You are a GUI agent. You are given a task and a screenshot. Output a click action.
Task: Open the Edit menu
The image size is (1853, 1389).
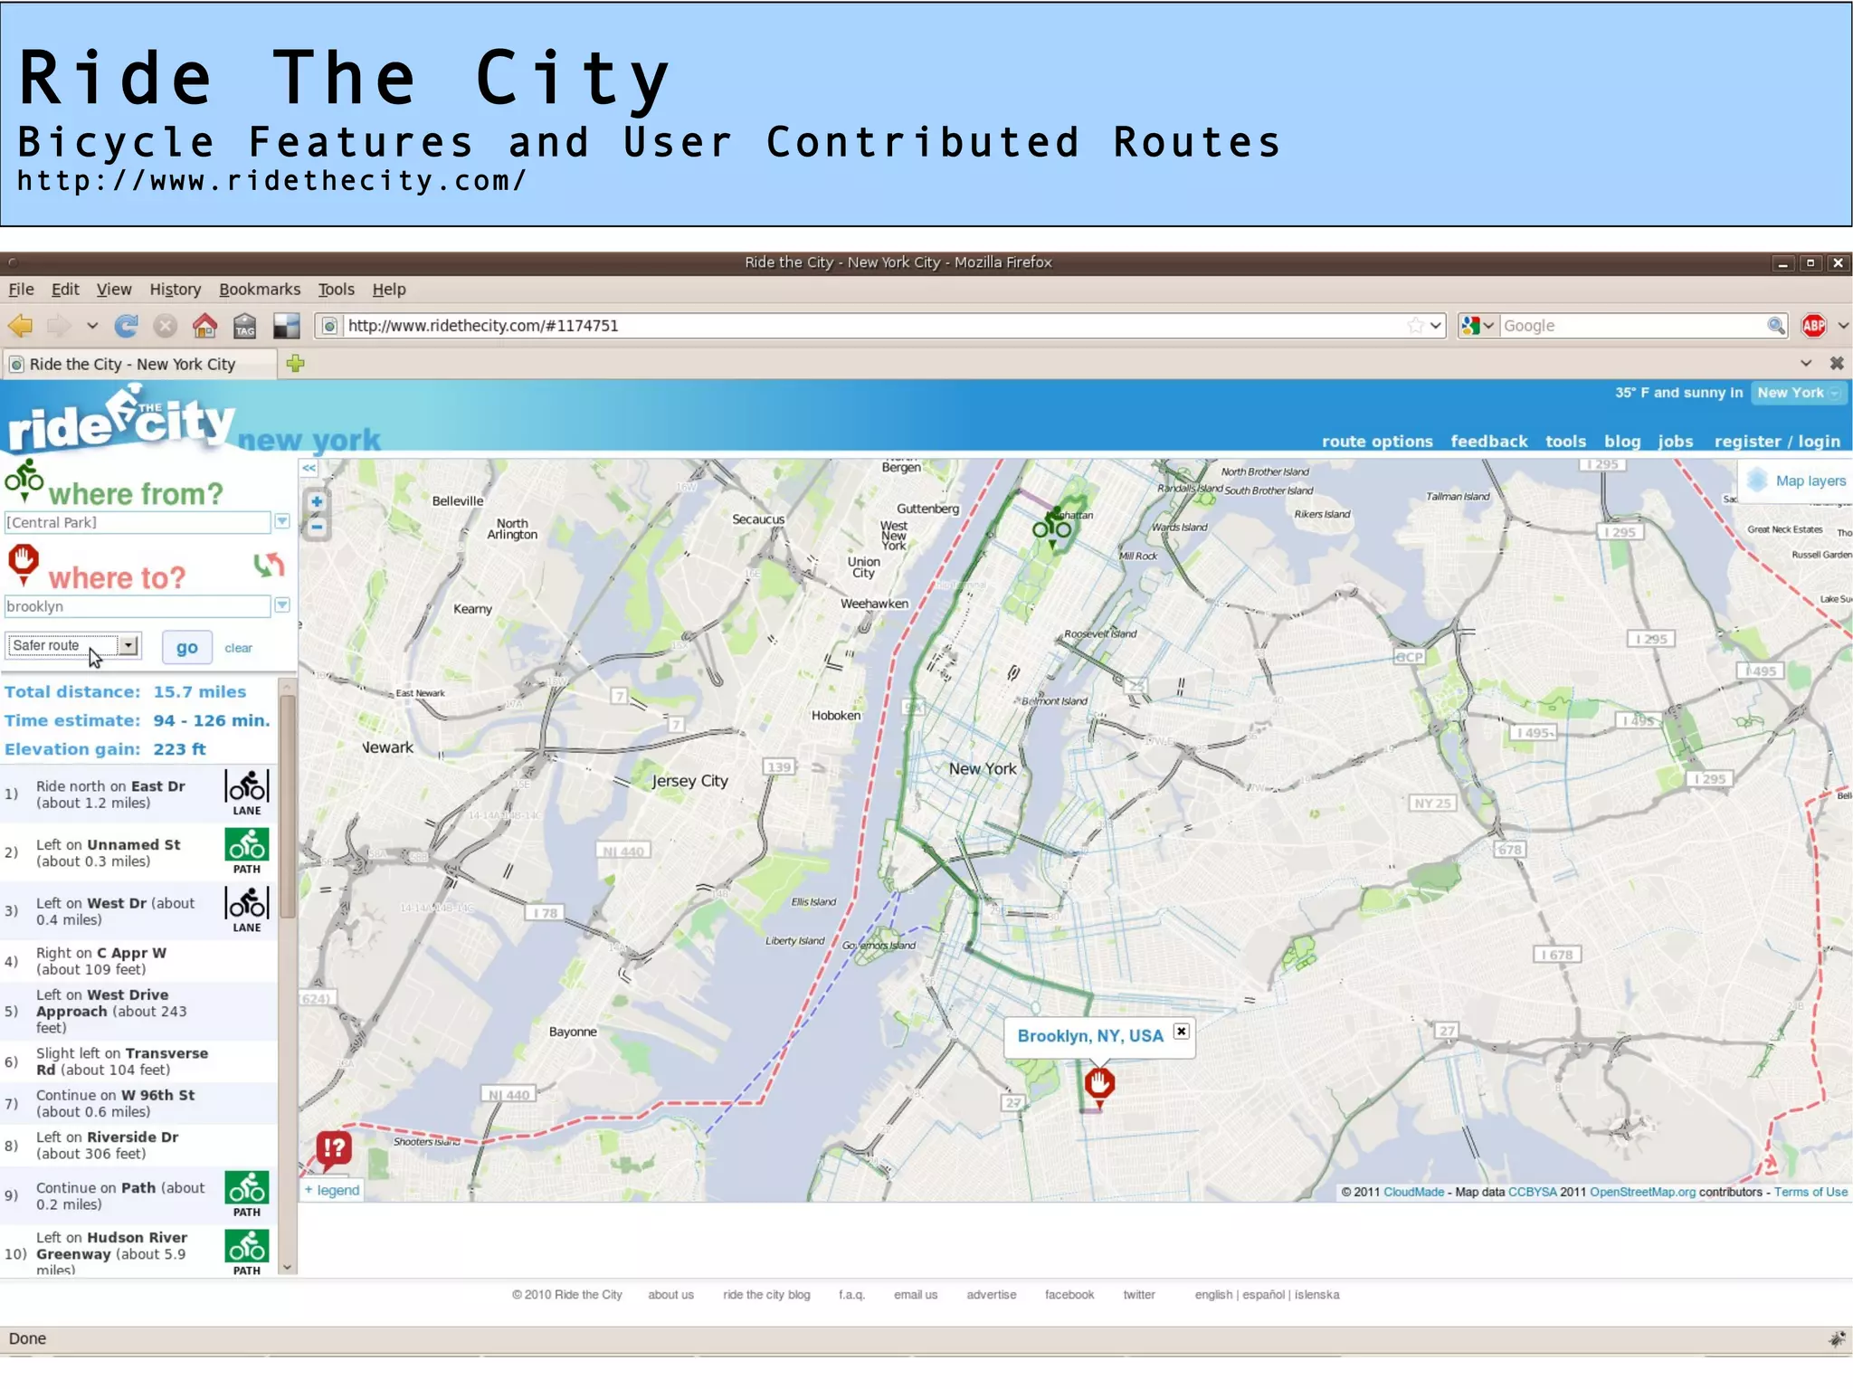[x=65, y=290]
